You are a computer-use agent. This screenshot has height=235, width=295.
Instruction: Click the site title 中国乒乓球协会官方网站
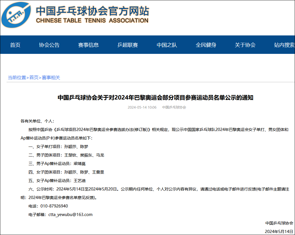93,11
